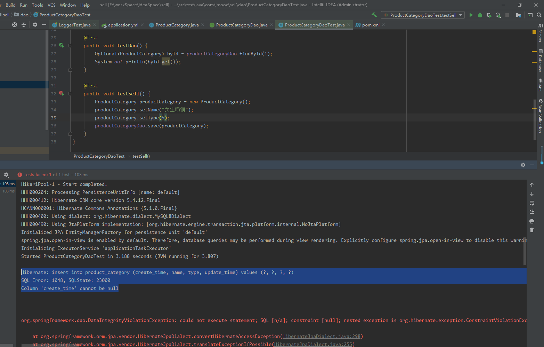Viewport: 544px width, 347px height.
Task: Collapse the testSell method fold marker
Action: click(70, 94)
